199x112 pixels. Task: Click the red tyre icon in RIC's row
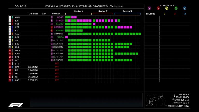(x=52, y=31)
